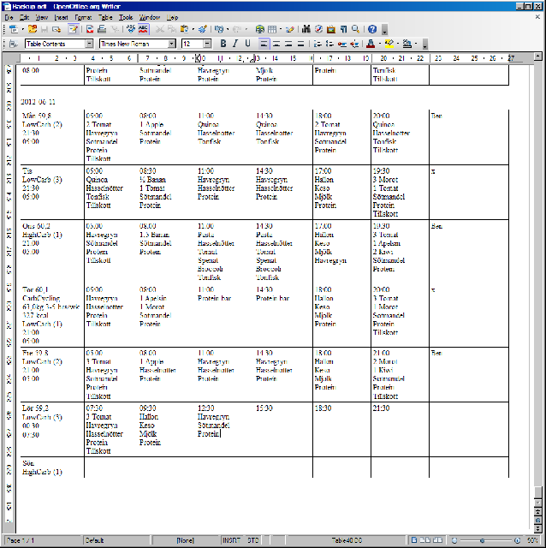The width and height of the screenshot is (546, 548).
Task: Apply the current font color
Action: coord(371,44)
